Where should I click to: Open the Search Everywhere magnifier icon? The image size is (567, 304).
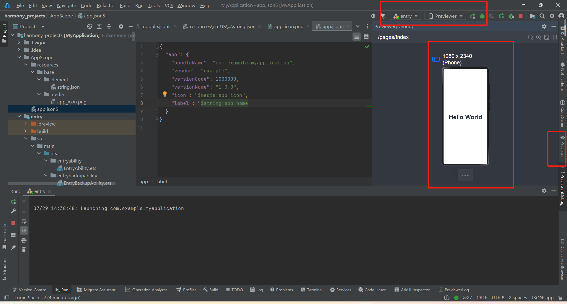tap(542, 16)
